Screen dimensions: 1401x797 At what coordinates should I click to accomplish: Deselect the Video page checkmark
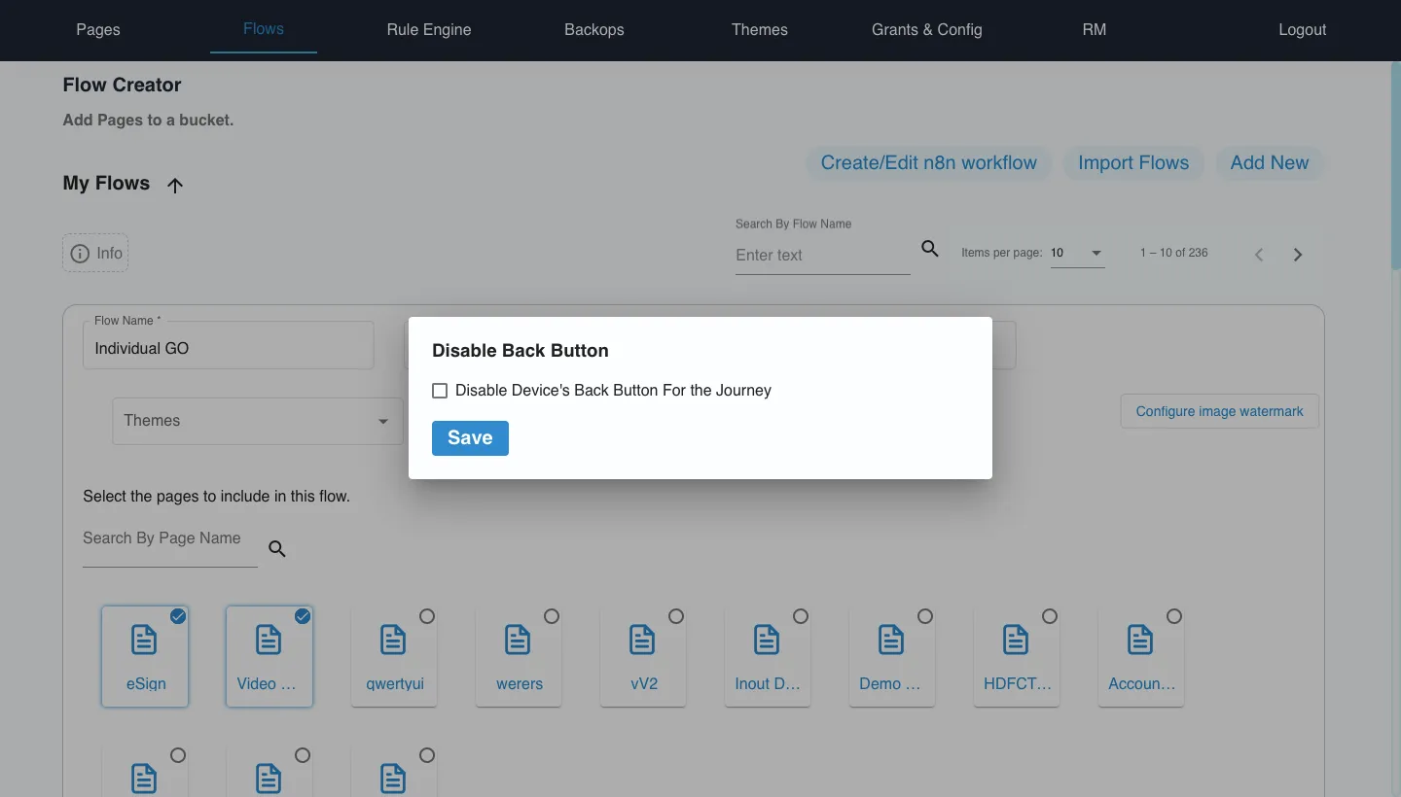coord(303,616)
